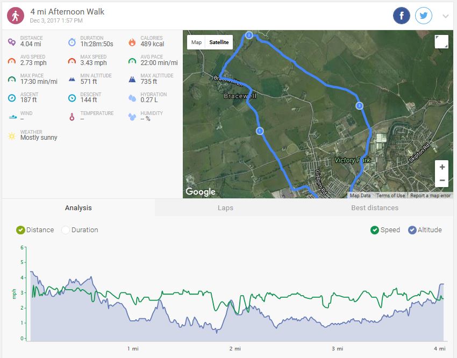The height and width of the screenshot is (358, 457).
Task: Share workout on Twitter
Action: [x=424, y=16]
